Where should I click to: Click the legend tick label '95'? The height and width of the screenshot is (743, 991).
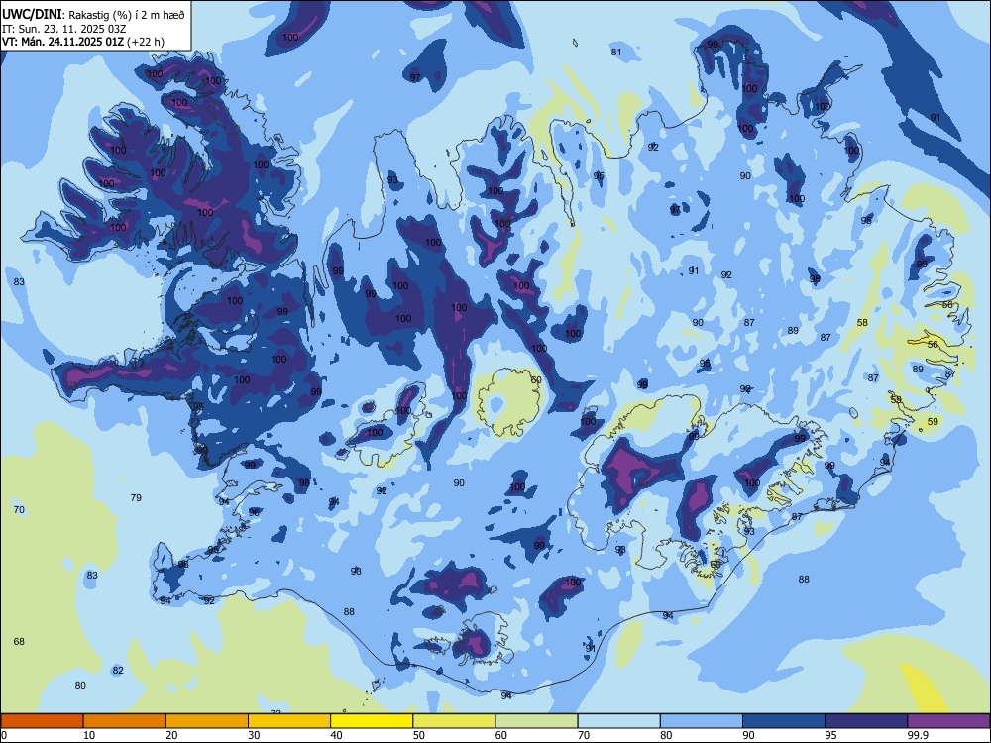[x=830, y=735]
